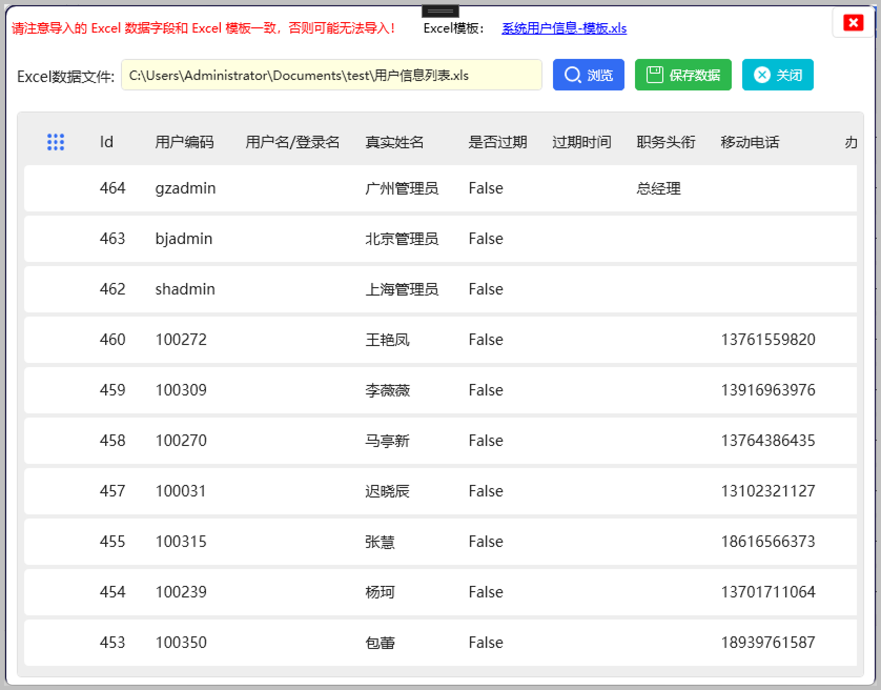Viewport: 881px width, 690px height.
Task: Click user code 100272
Action: (x=181, y=340)
